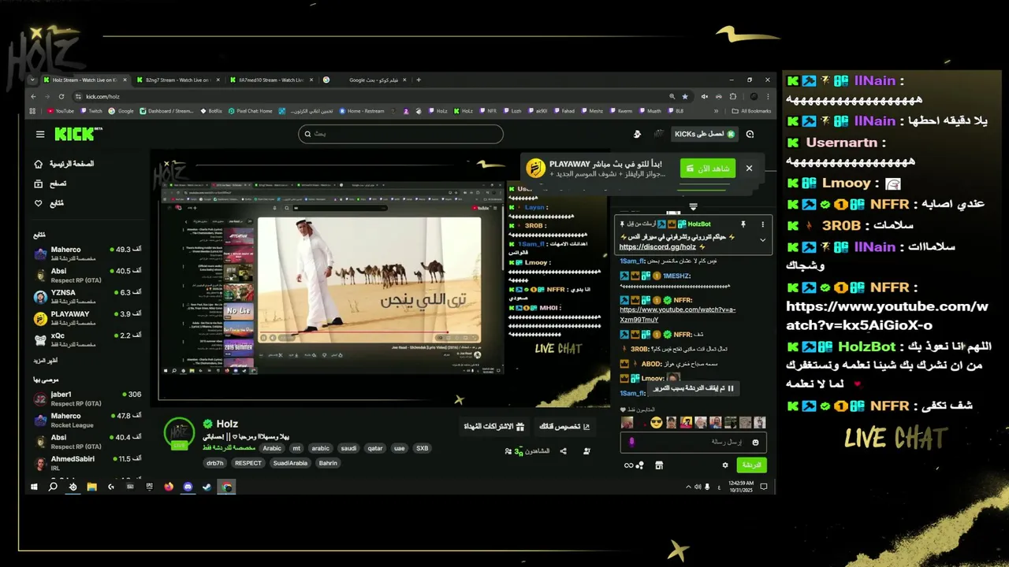
Task: Select the RESPECT stream tag
Action: click(x=248, y=463)
